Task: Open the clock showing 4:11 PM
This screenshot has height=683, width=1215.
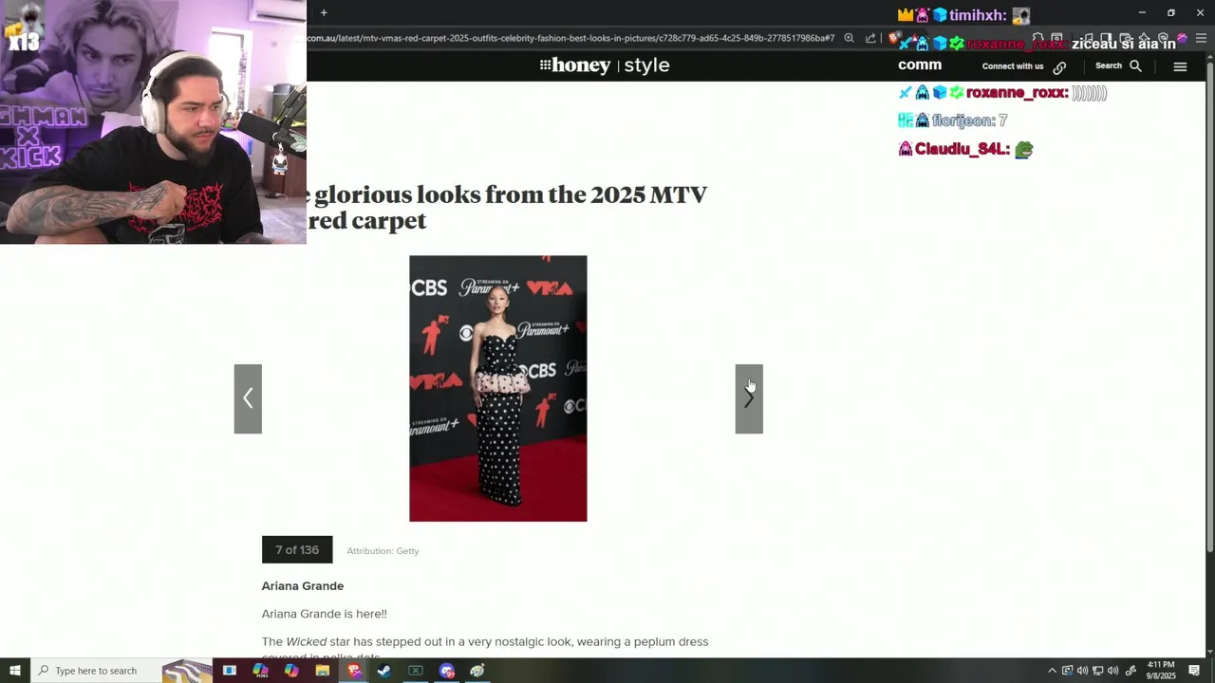Action: [x=1161, y=671]
